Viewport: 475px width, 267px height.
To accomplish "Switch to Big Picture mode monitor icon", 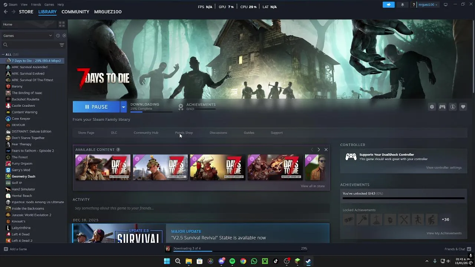I will 446,4.
